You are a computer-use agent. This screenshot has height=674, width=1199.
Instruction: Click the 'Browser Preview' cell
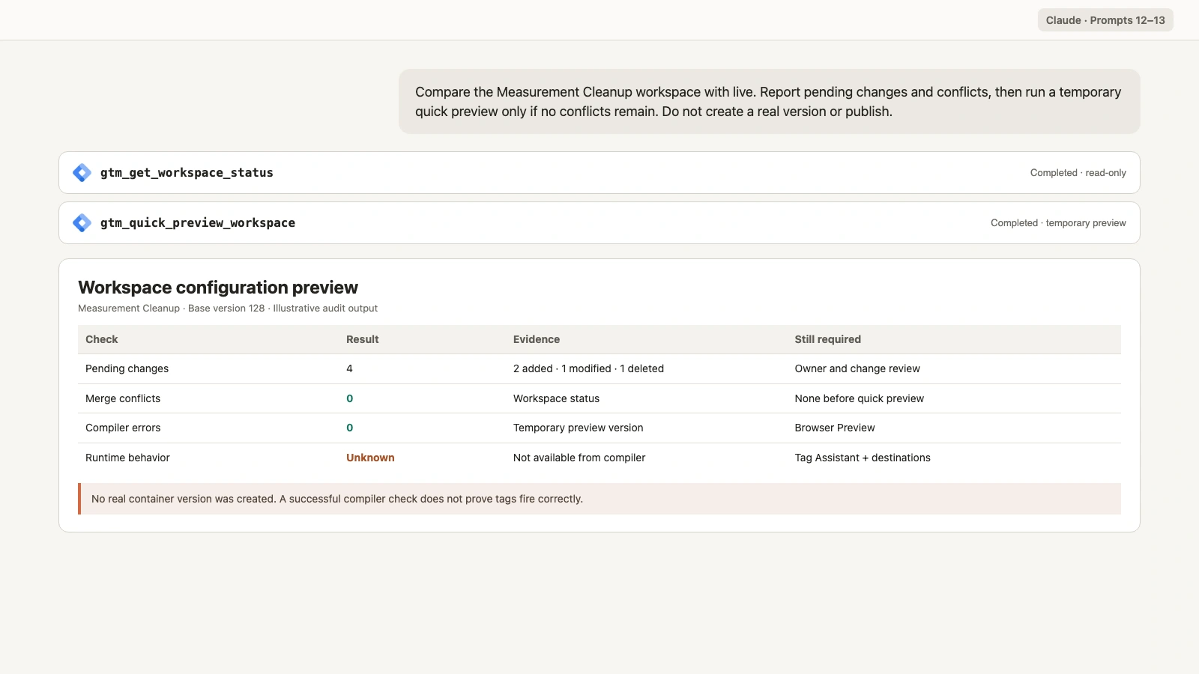pos(835,428)
